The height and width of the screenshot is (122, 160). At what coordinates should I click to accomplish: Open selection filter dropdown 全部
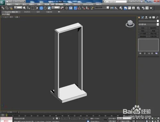click(x=18, y=7)
